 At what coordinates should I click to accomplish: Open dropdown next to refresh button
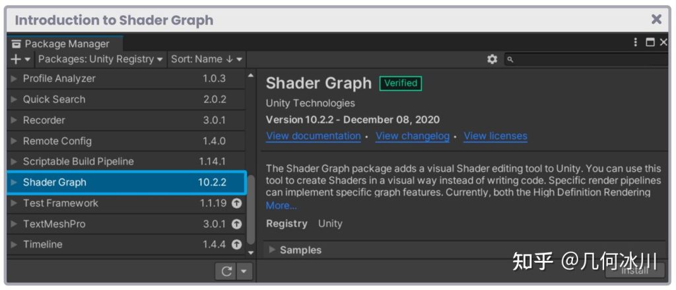click(x=244, y=272)
